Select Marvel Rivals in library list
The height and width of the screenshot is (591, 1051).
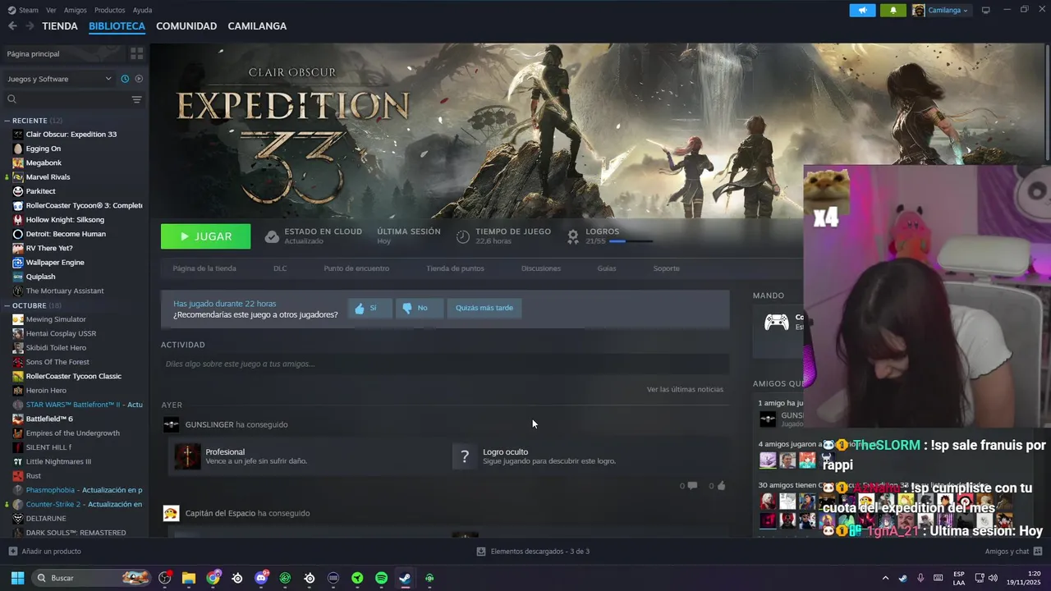48,176
